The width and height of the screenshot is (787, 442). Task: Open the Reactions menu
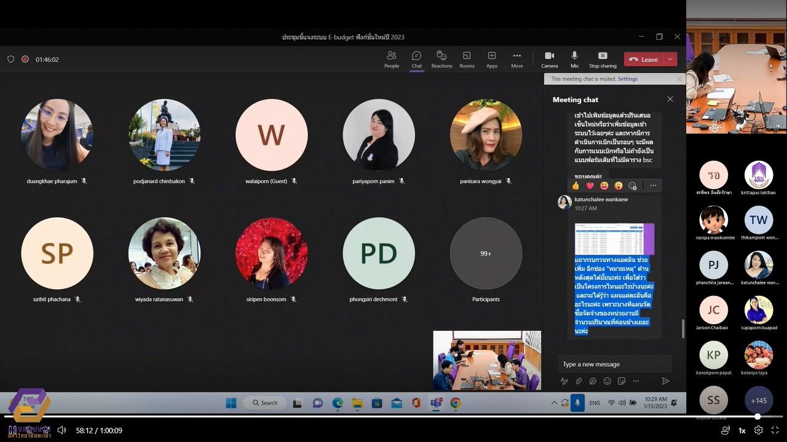tap(441, 59)
